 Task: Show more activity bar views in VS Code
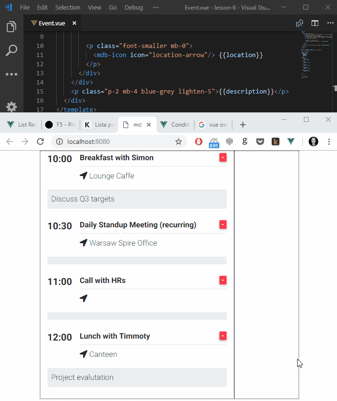(x=12, y=74)
